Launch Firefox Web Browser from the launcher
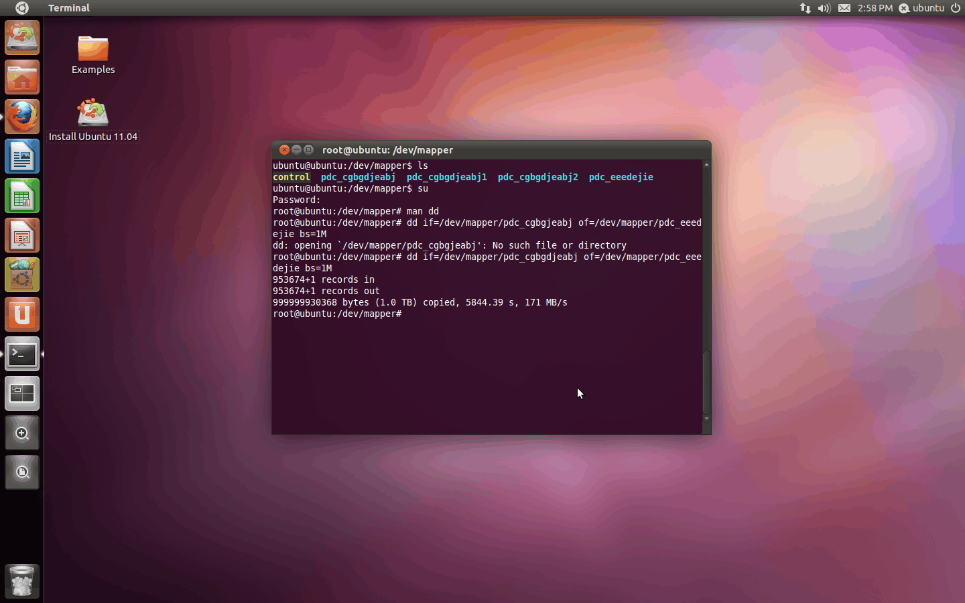Viewport: 965px width, 603px height. point(22,117)
